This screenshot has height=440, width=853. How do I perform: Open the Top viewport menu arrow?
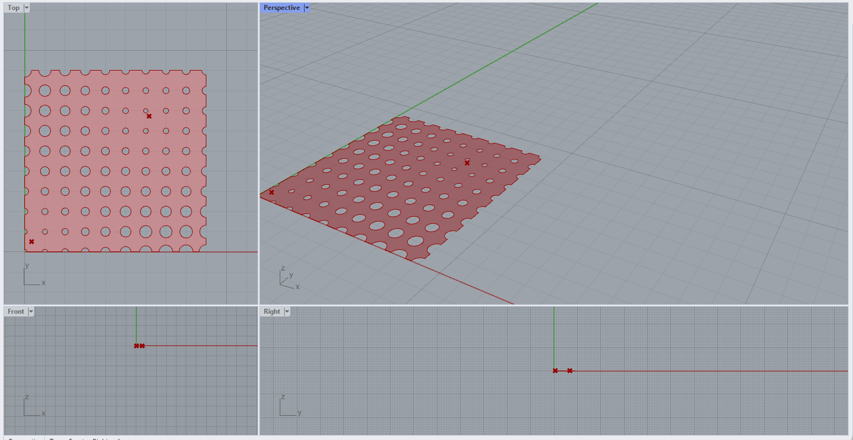27,8
